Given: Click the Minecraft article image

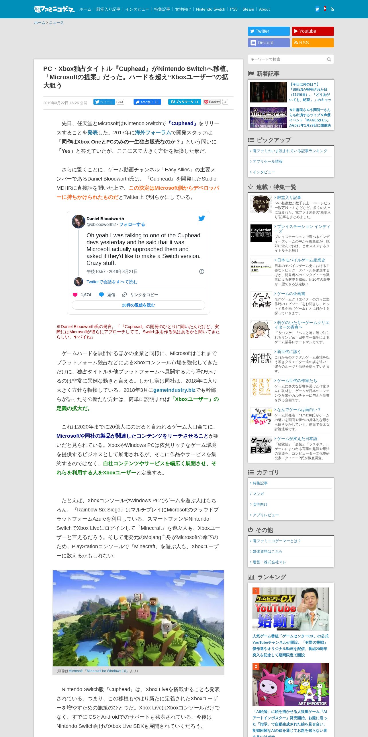Looking at the screenshot, I should click(138, 618).
